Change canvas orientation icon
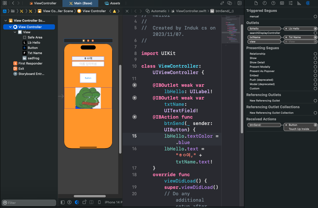 [x=84, y=202]
